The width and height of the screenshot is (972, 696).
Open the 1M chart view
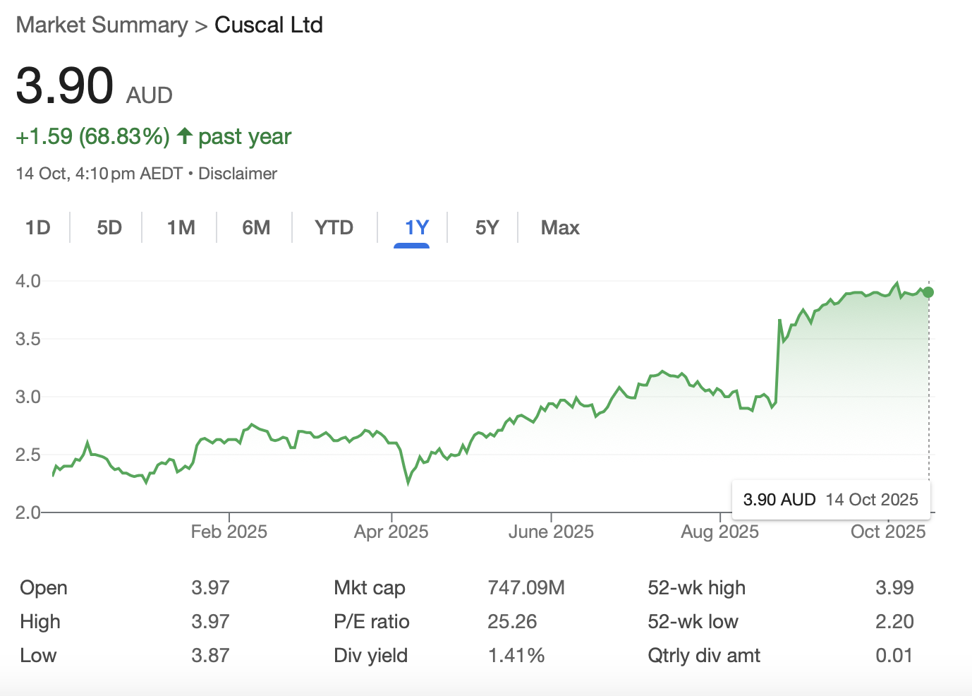pyautogui.click(x=181, y=227)
